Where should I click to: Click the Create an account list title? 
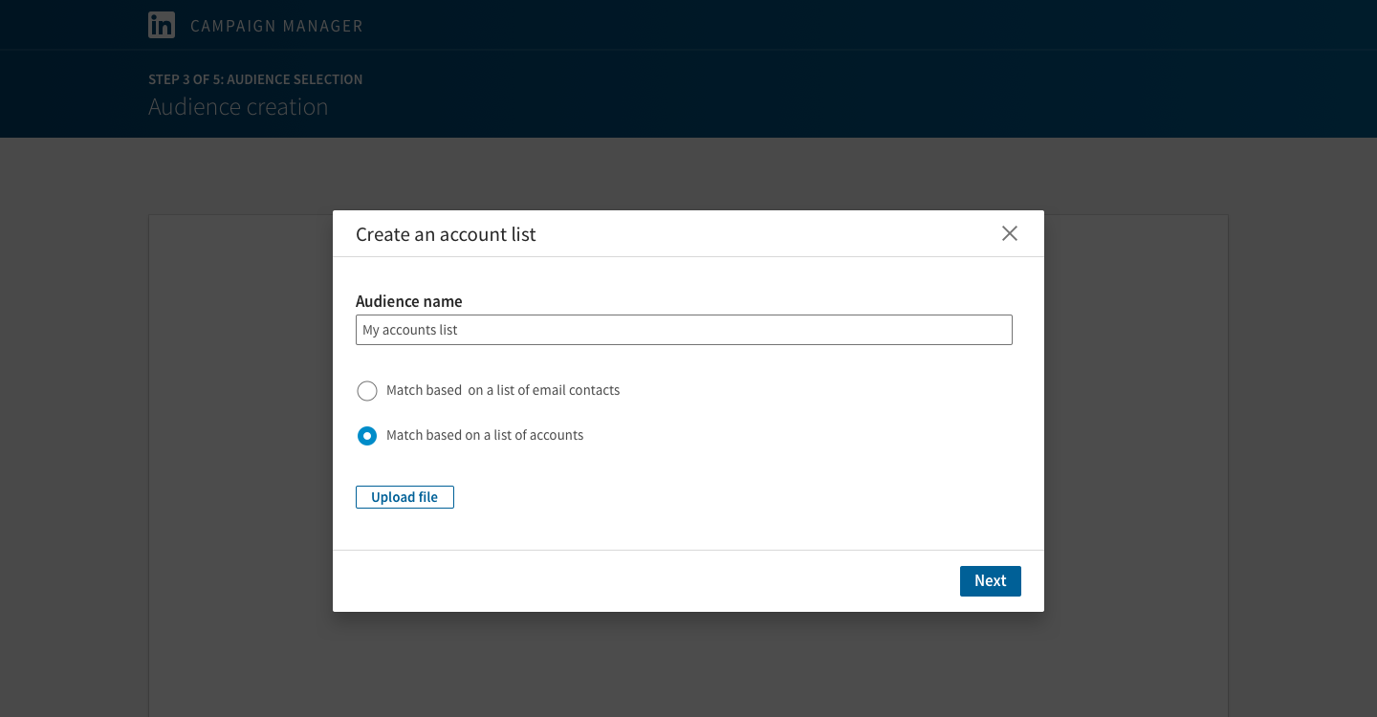[x=446, y=233]
